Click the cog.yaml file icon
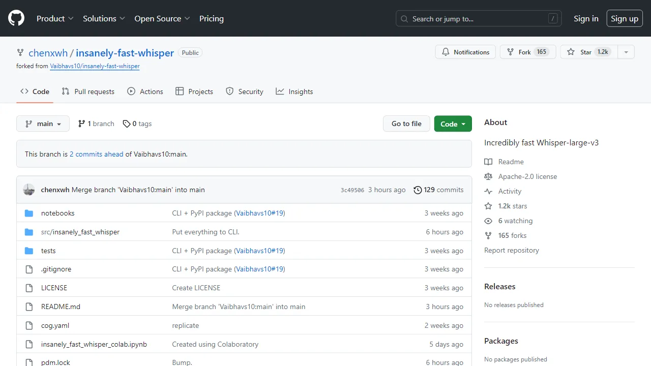651x366 pixels. click(x=29, y=325)
